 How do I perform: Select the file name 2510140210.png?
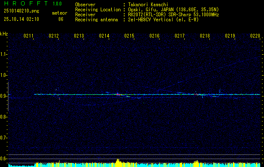tap(21, 11)
